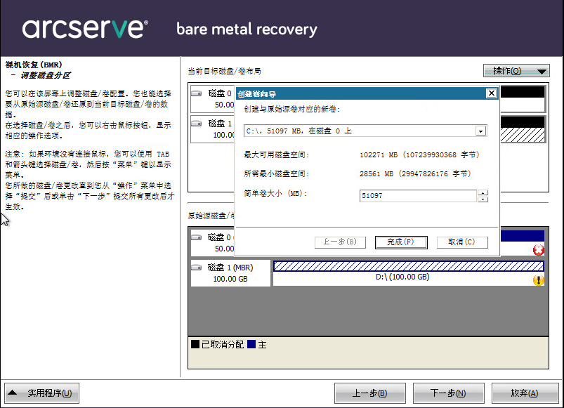The width and height of the screenshot is (564, 408).
Task: Click the 主 blue legend swatch
Action: click(x=251, y=344)
